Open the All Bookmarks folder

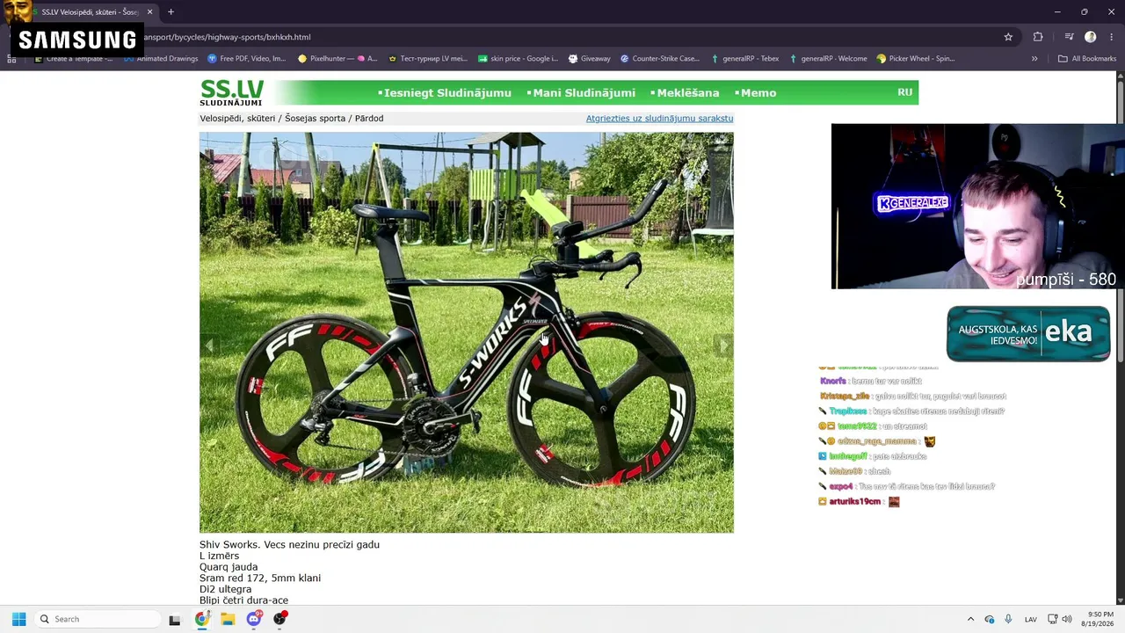click(1087, 59)
